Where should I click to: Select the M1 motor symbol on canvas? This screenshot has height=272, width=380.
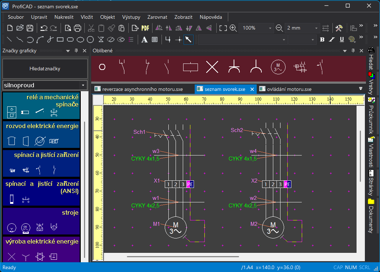tap(176, 228)
